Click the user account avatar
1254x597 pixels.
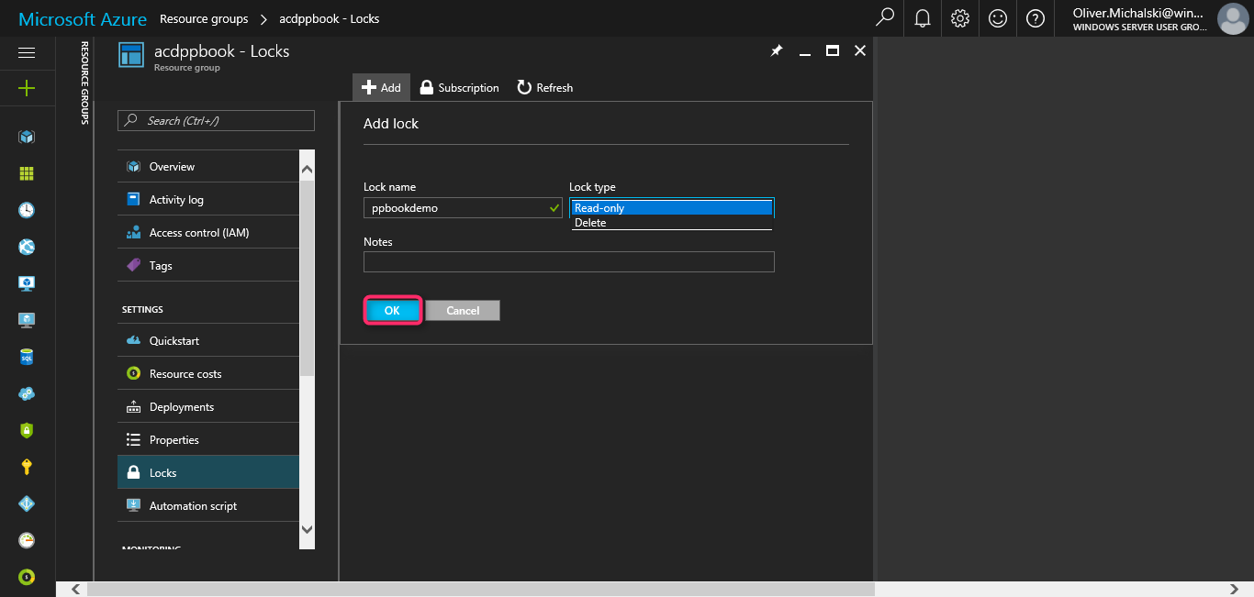[x=1232, y=18]
